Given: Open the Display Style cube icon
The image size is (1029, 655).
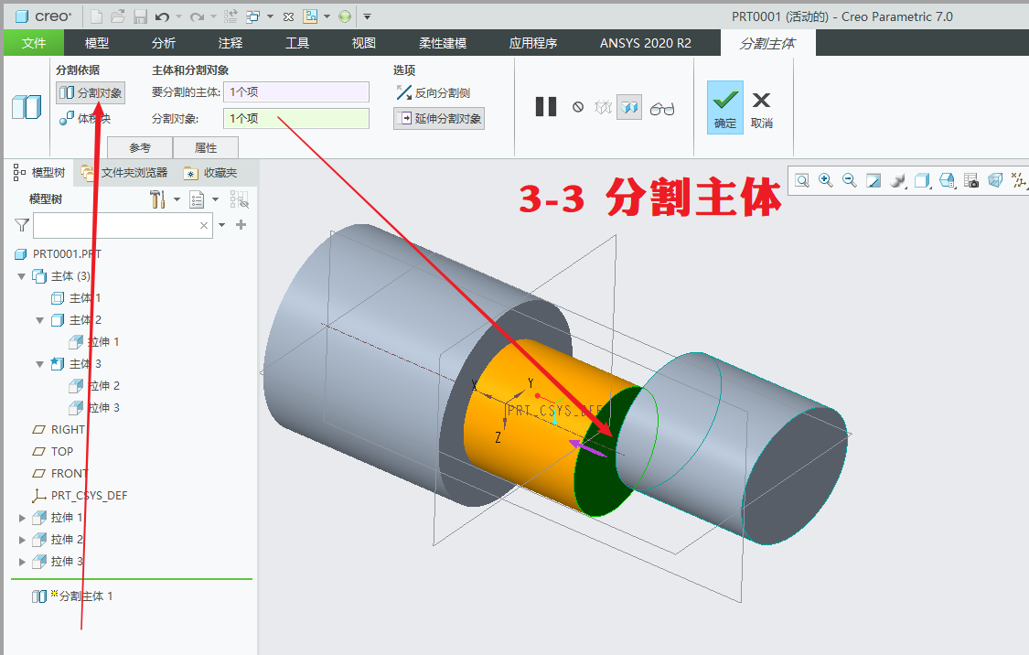Looking at the screenshot, I should point(922,180).
